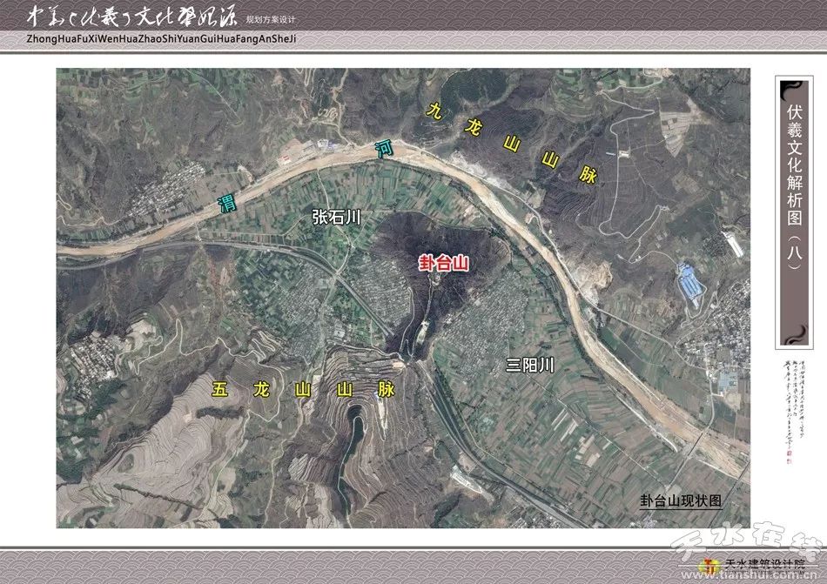Click the 规划方案设计 subtitle text
Viewport: 827px width, 584px height.
271,19
